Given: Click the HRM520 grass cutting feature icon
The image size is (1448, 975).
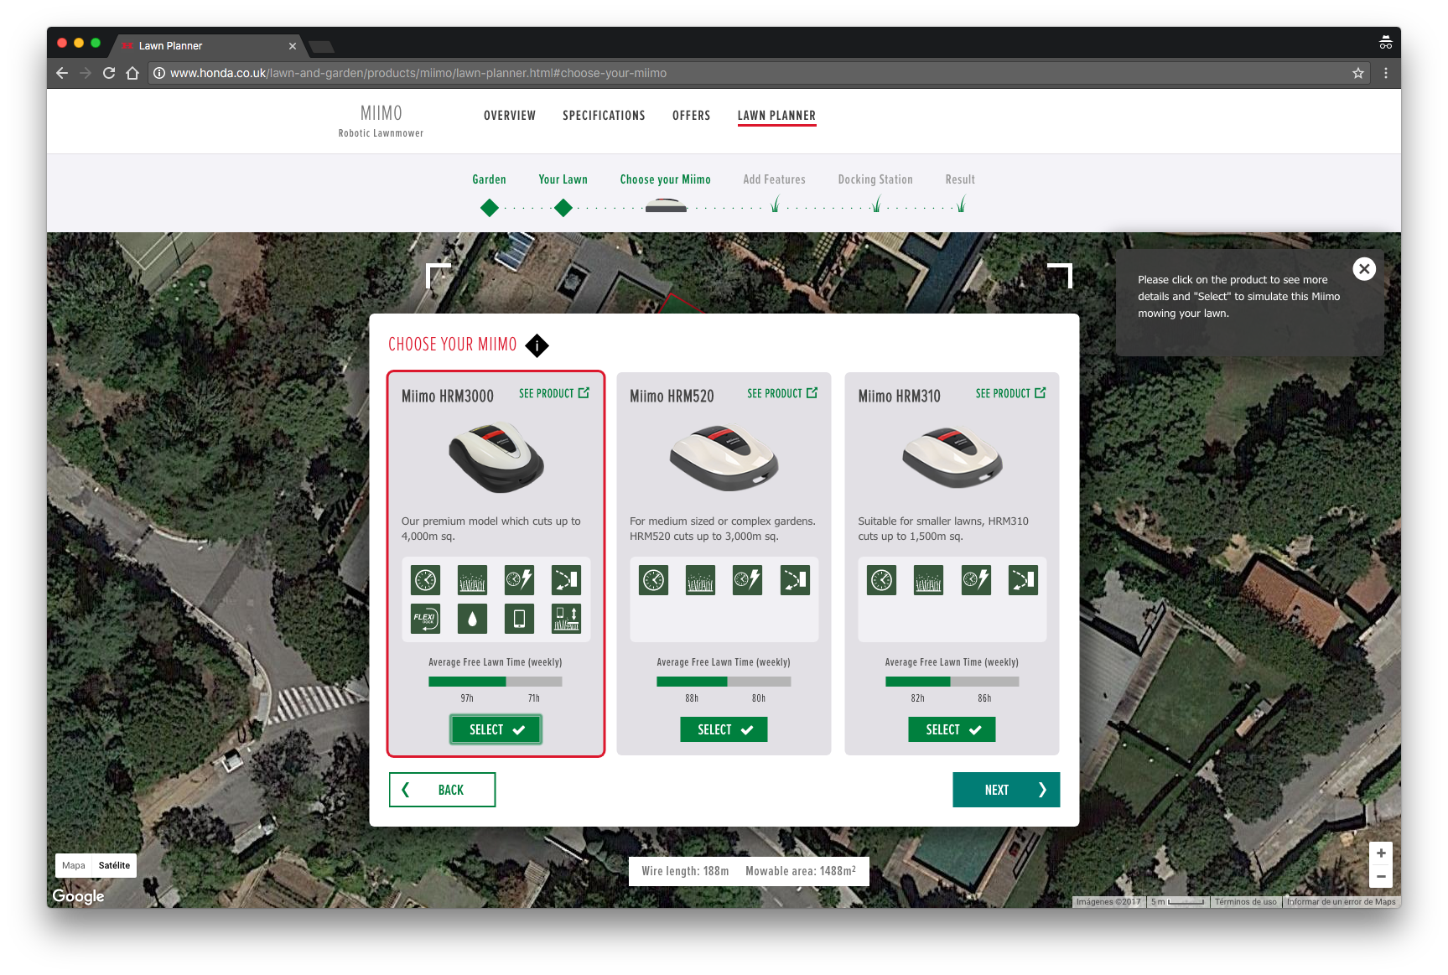Looking at the screenshot, I should point(701,580).
